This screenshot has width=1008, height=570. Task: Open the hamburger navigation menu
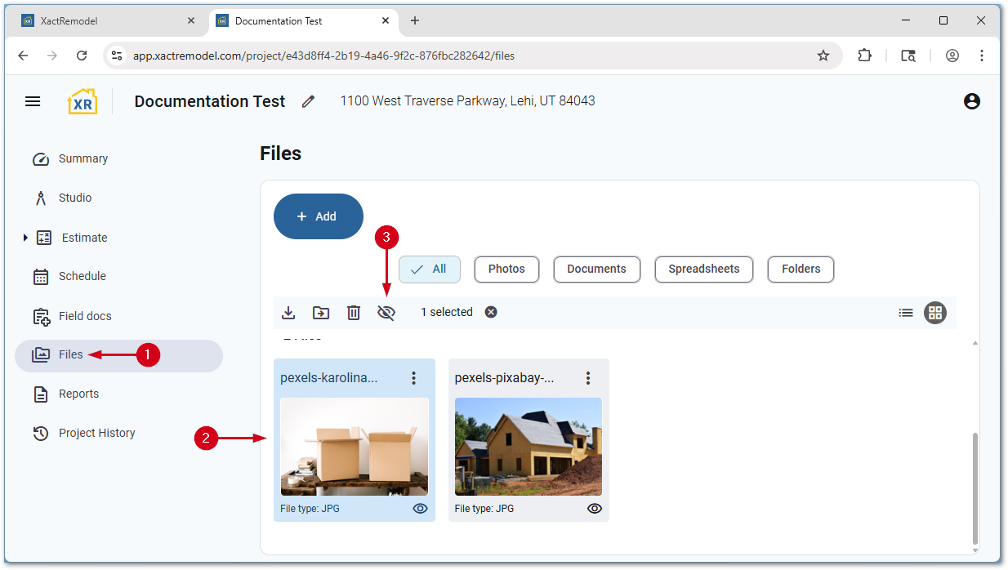[x=33, y=101]
